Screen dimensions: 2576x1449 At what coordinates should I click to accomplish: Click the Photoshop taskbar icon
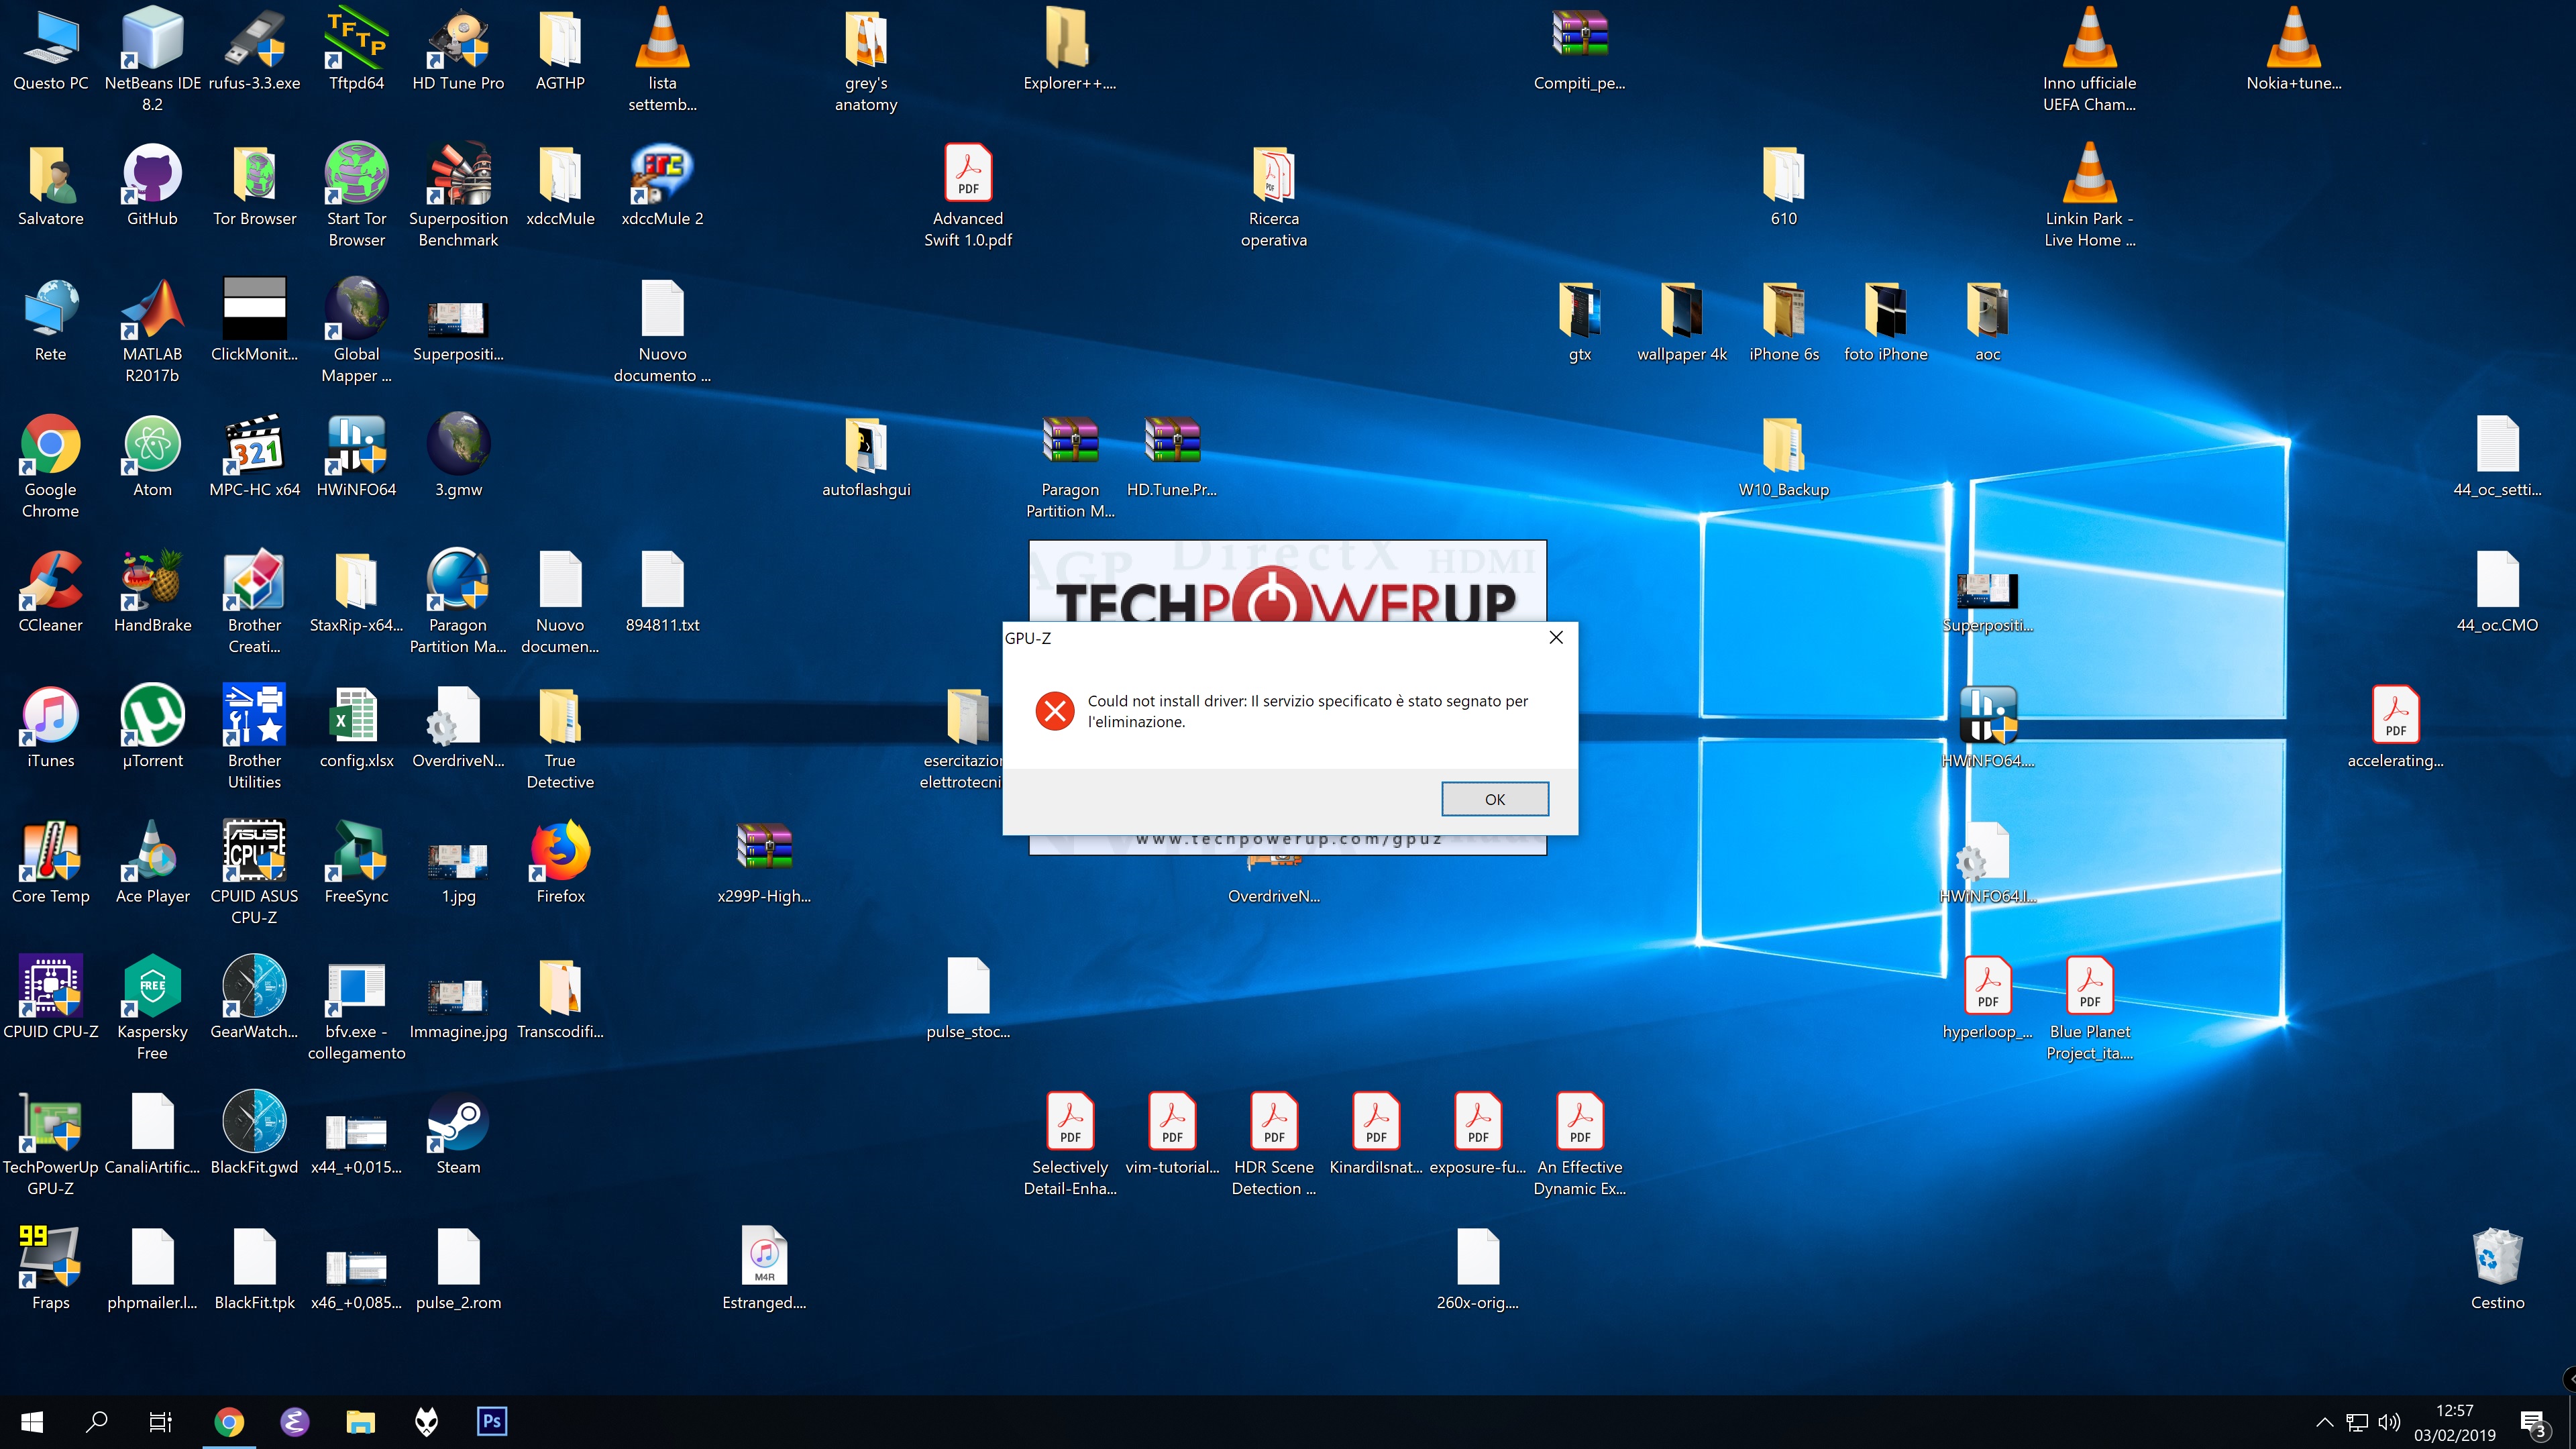point(492,1421)
